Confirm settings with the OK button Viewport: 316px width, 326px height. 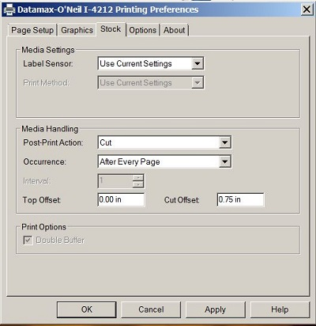[x=87, y=309]
